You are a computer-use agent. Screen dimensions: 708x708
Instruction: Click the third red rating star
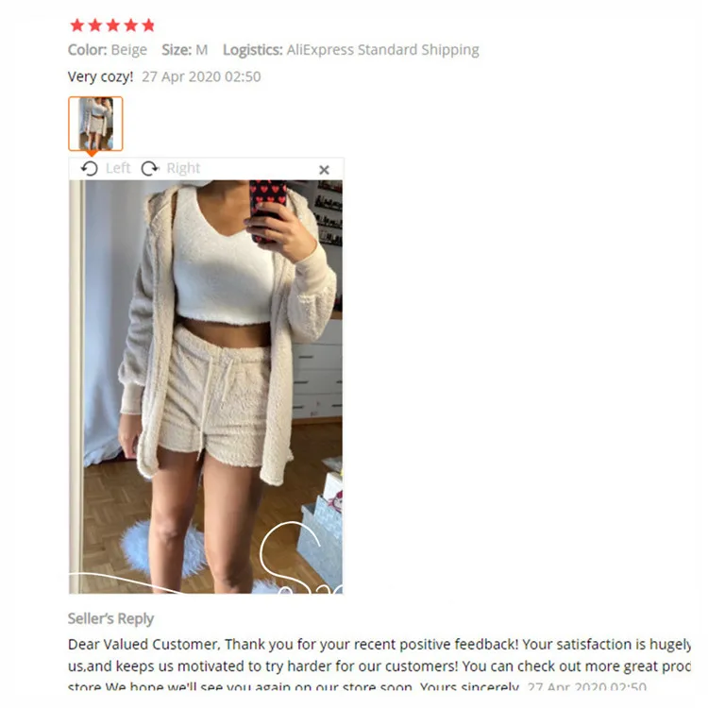click(113, 25)
